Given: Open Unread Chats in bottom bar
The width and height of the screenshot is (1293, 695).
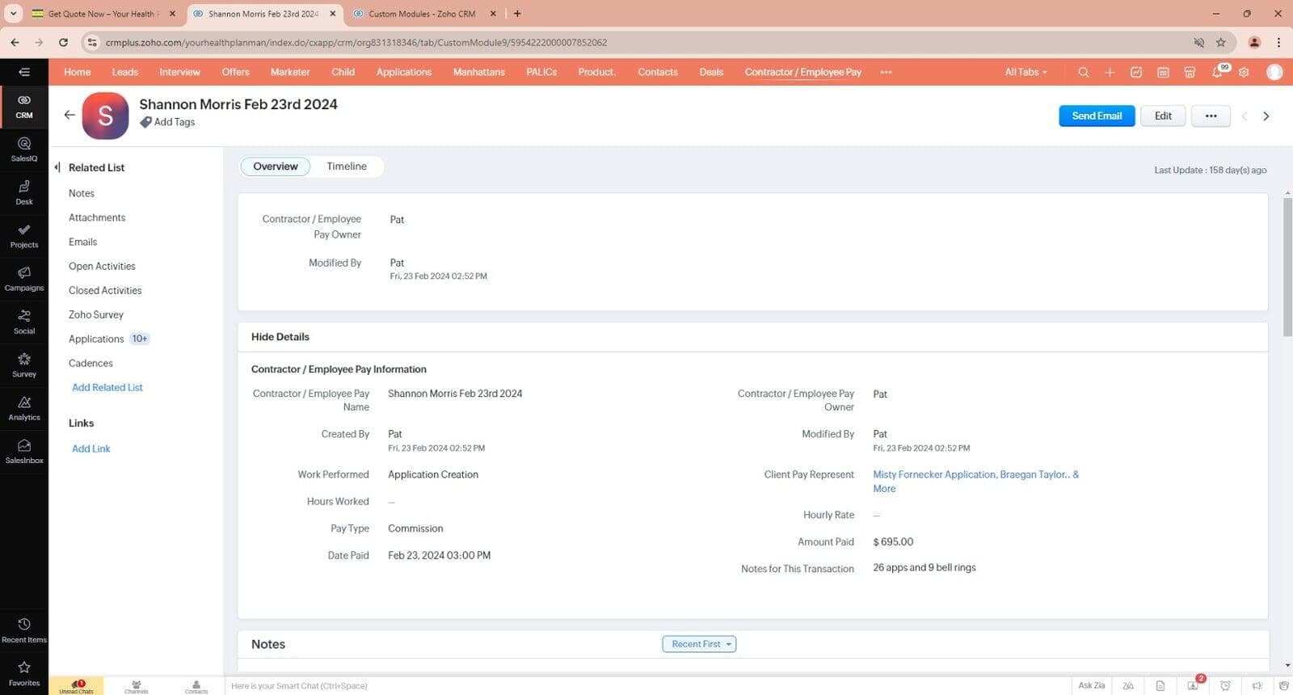Looking at the screenshot, I should point(76,686).
